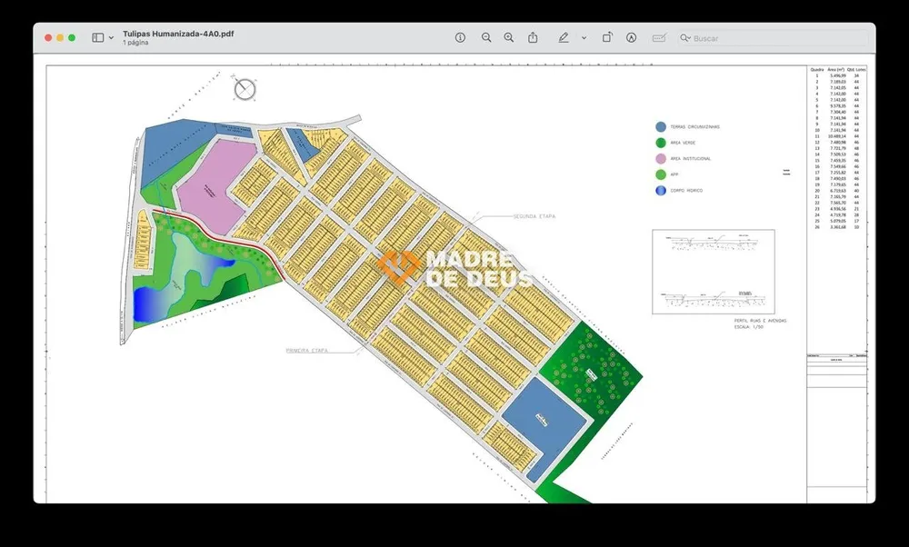Click the Primeira Etapa label

(306, 351)
